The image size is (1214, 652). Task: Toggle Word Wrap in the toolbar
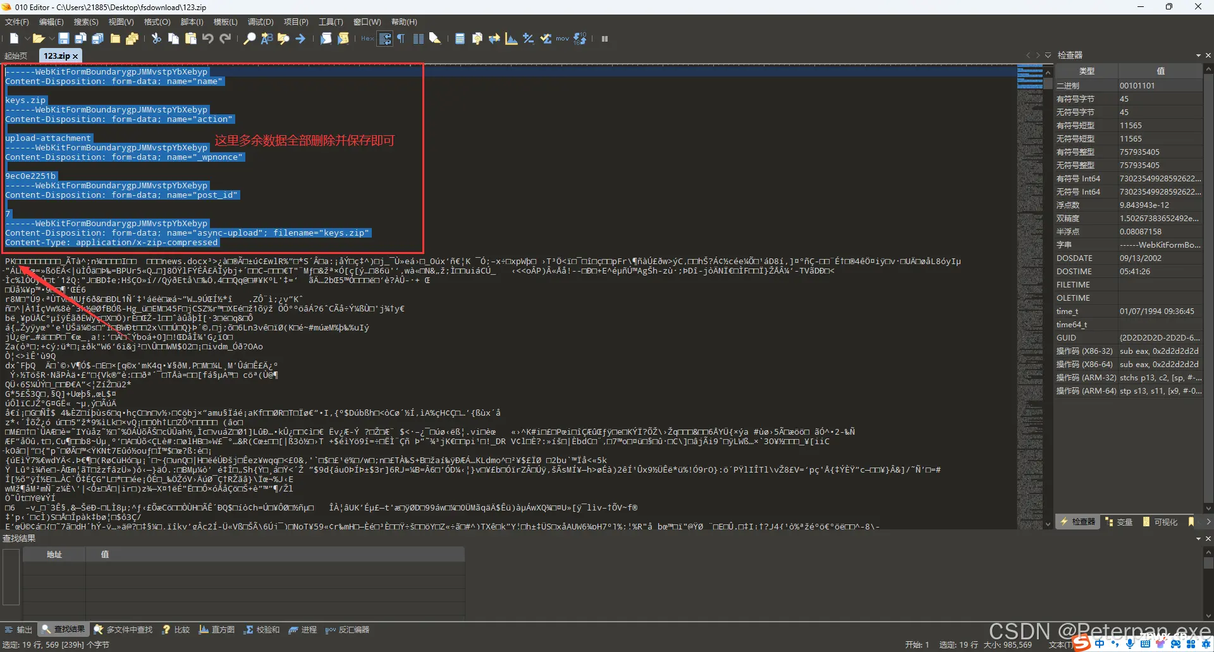point(384,39)
